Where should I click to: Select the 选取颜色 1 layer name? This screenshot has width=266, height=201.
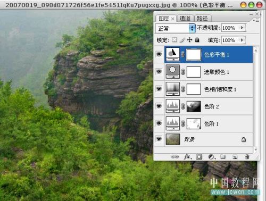coord(217,72)
